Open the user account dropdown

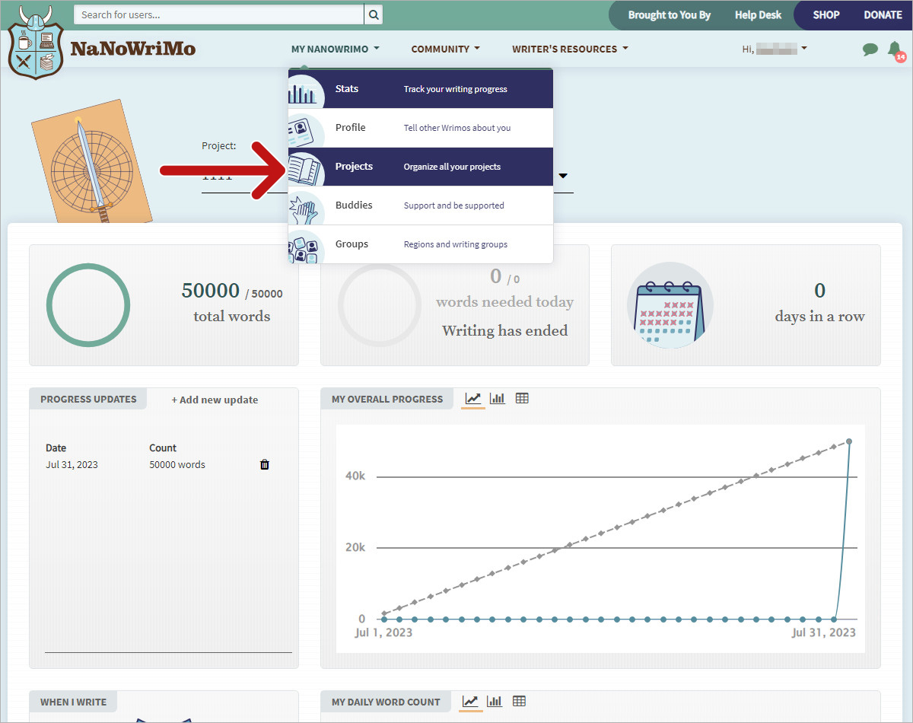(775, 49)
